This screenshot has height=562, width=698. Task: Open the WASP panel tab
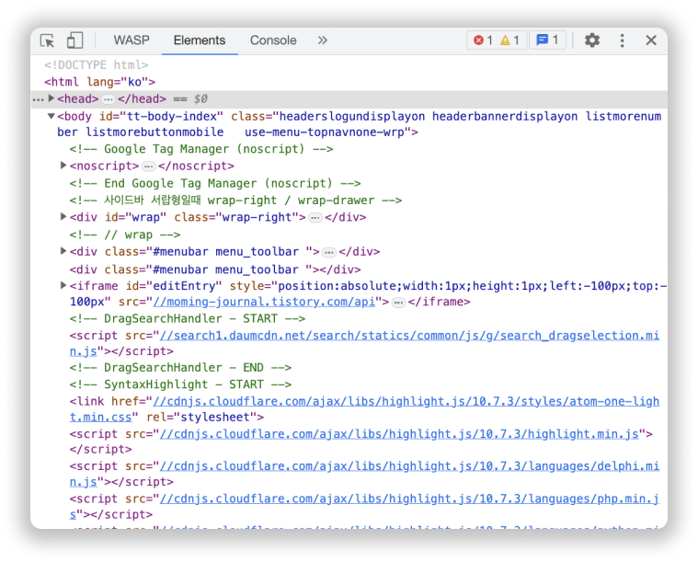[132, 40]
